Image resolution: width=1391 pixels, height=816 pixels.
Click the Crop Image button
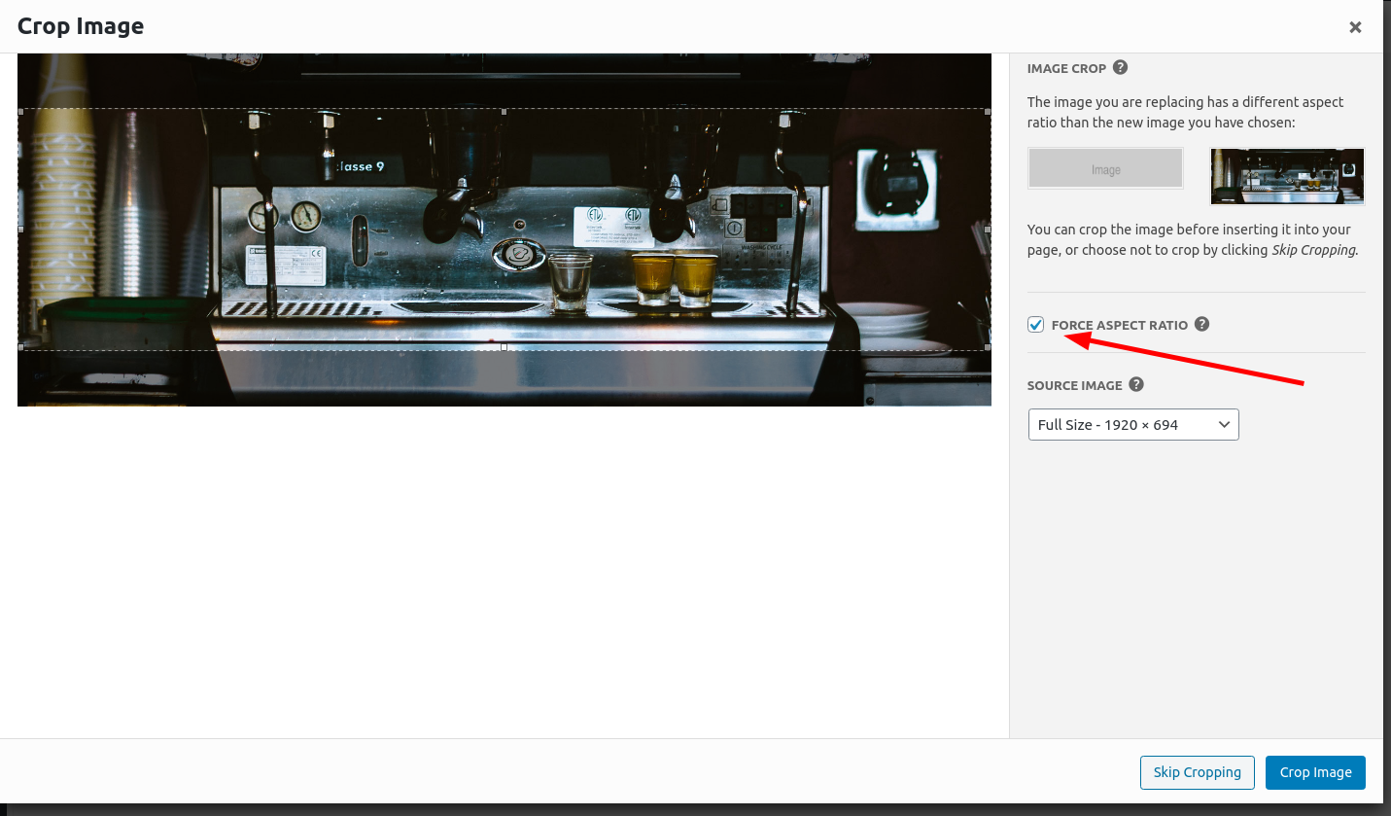1316,772
